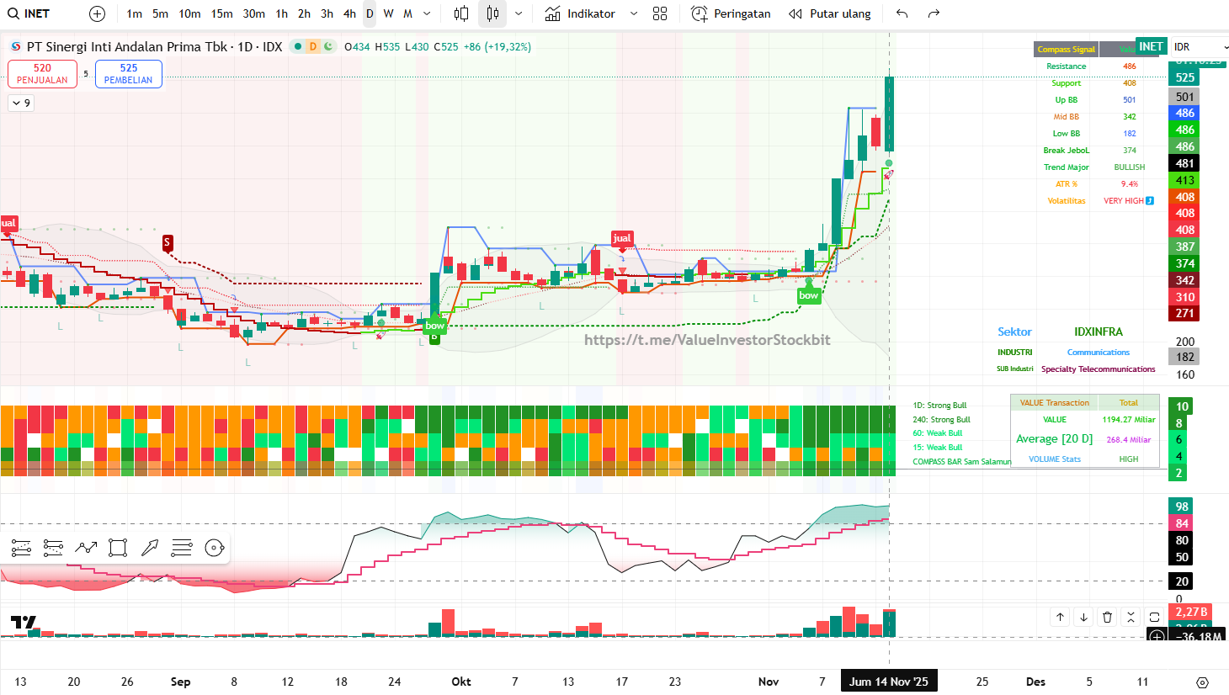Choose the 30m timeframe

click(253, 13)
